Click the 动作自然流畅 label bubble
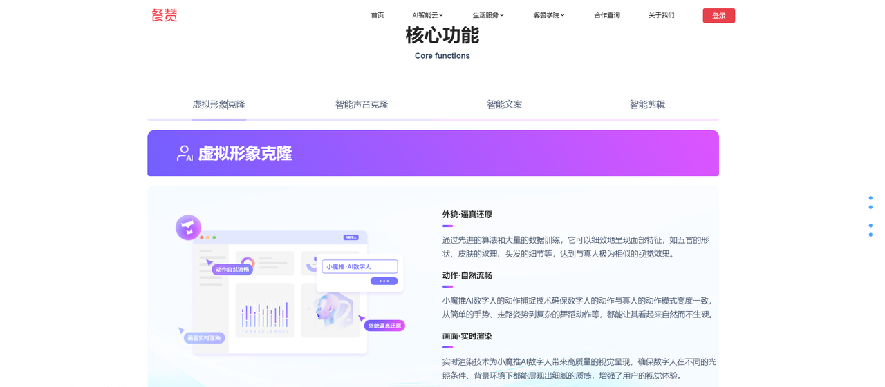 (232, 269)
